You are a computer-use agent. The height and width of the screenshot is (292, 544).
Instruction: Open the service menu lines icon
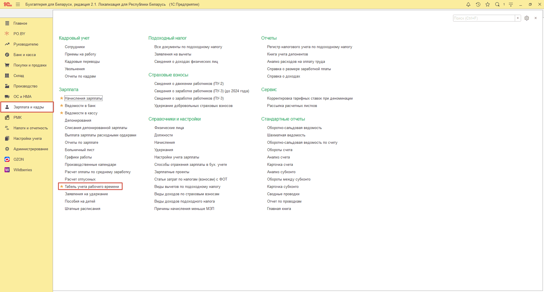point(511,5)
